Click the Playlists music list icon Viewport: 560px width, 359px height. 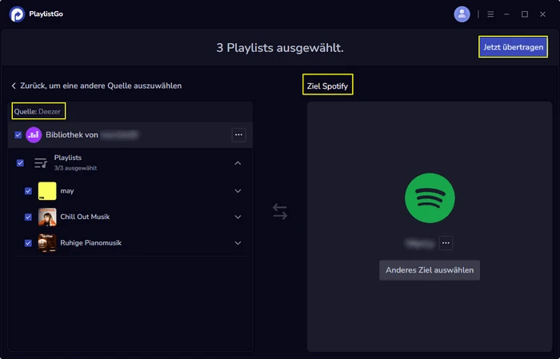(40, 163)
